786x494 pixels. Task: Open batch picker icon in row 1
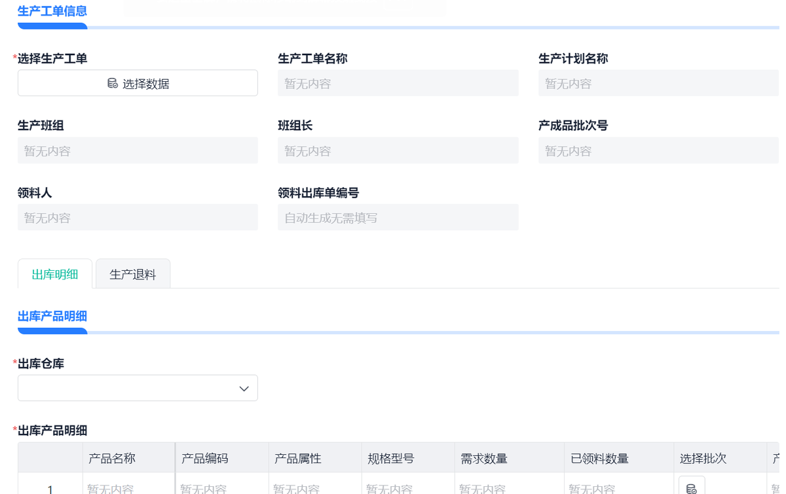692,487
